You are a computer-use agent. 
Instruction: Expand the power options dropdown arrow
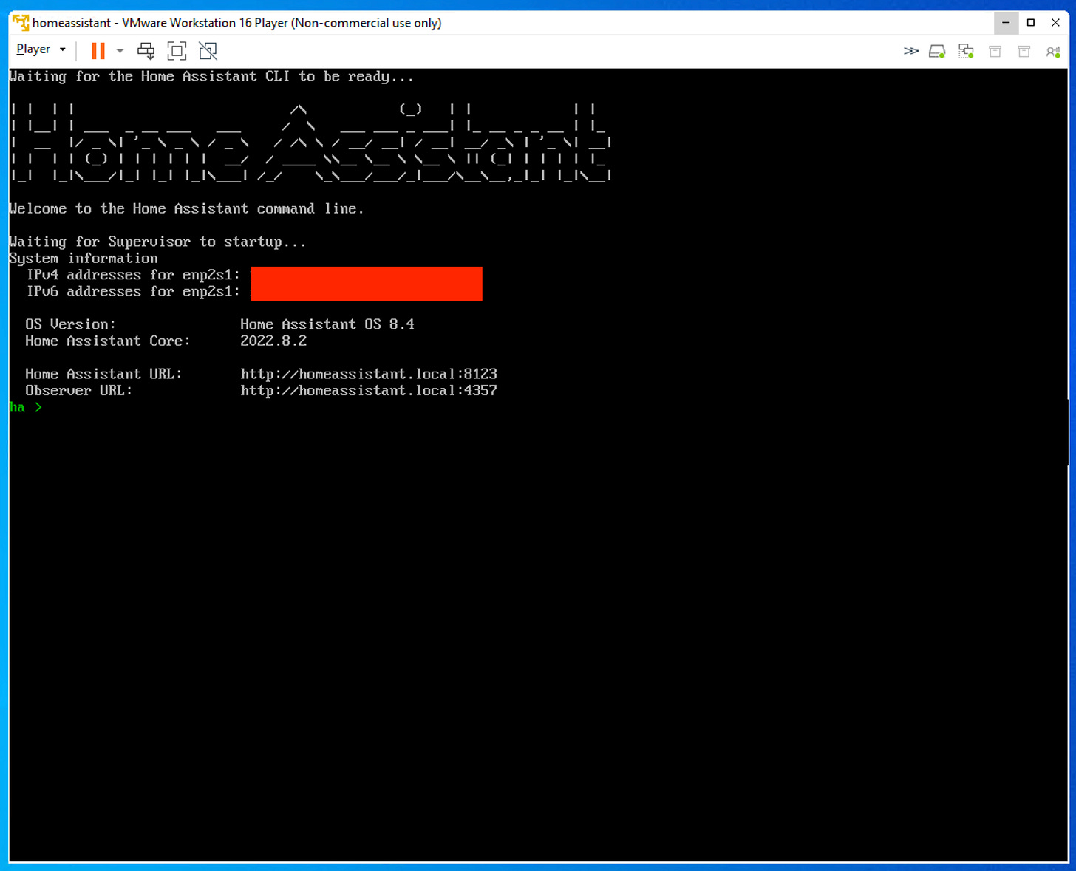(x=120, y=50)
